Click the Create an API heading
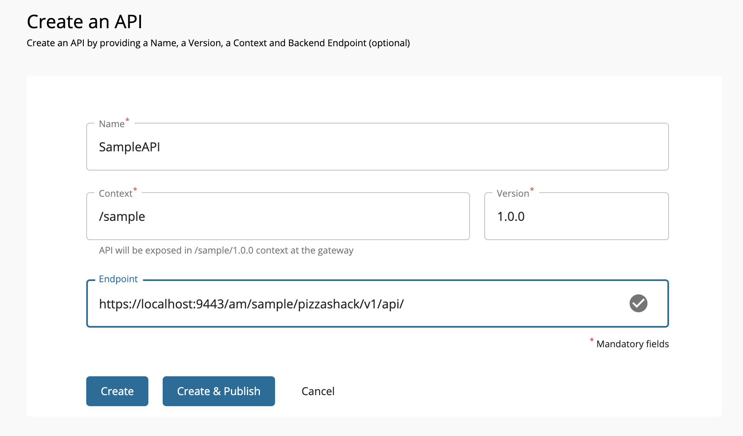Screen dimensions: 743x436 click(x=84, y=22)
